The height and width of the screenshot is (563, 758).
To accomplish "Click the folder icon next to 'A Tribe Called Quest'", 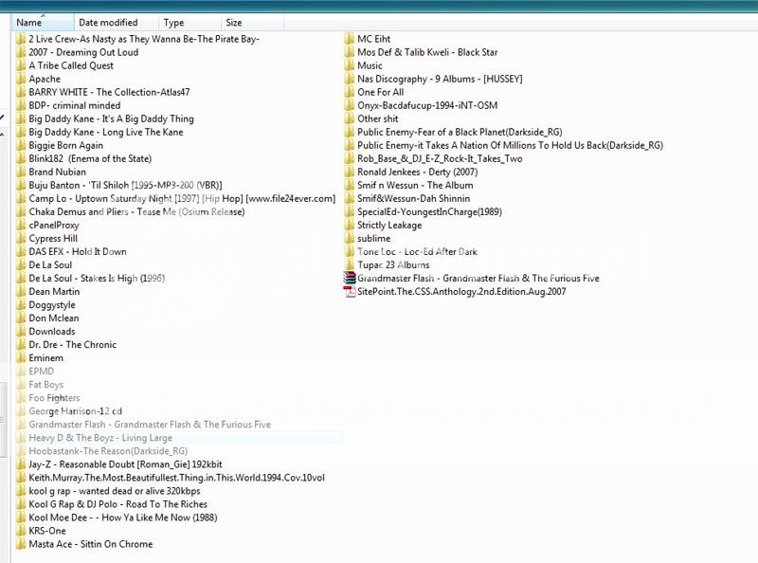I will [x=20, y=65].
